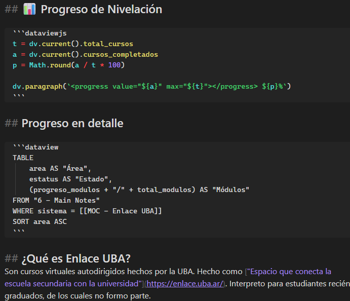The image size is (350, 301).
Task: Click the FROM "6 – Main Notes" line
Action: coord(56,200)
